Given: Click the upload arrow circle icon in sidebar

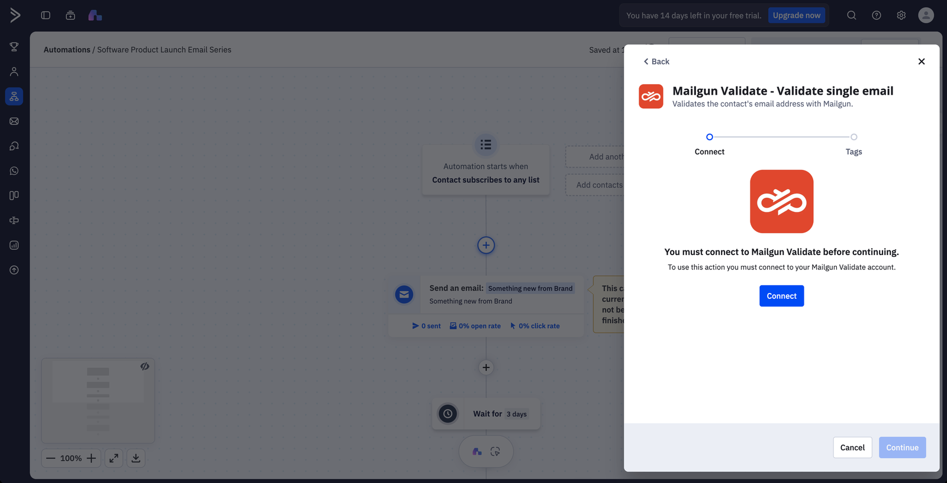Looking at the screenshot, I should 14,270.
